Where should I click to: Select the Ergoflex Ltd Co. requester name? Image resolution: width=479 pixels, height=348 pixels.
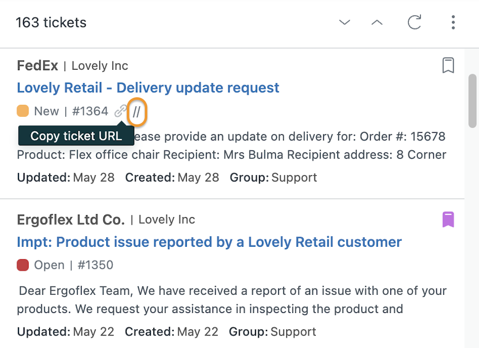pyautogui.click(x=71, y=220)
